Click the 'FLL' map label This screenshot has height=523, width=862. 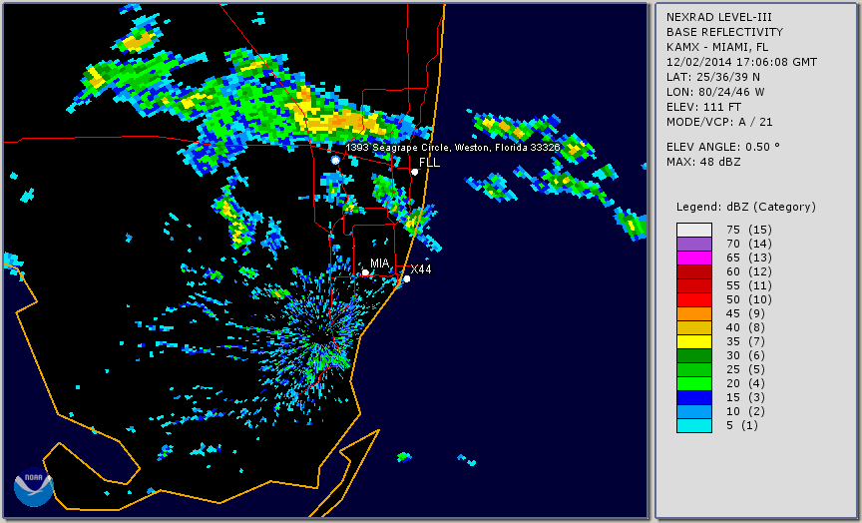click(429, 163)
